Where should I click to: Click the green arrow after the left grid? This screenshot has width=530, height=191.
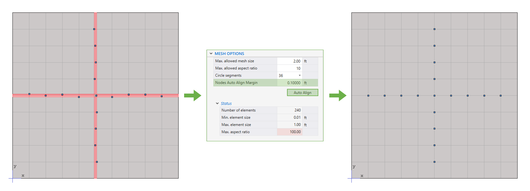(193, 95)
